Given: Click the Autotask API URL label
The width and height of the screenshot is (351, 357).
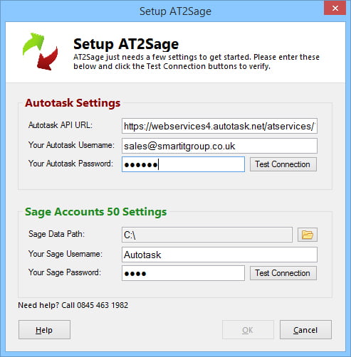Looking at the screenshot, I should tap(61, 125).
